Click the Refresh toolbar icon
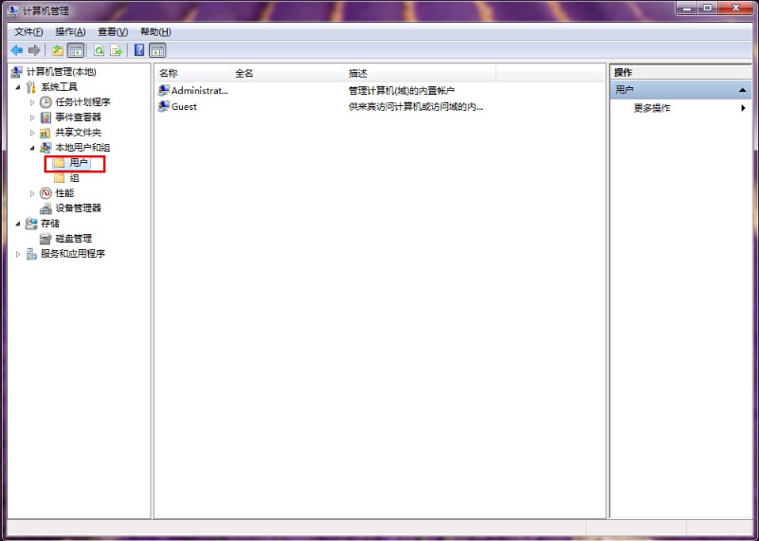 tap(99, 50)
